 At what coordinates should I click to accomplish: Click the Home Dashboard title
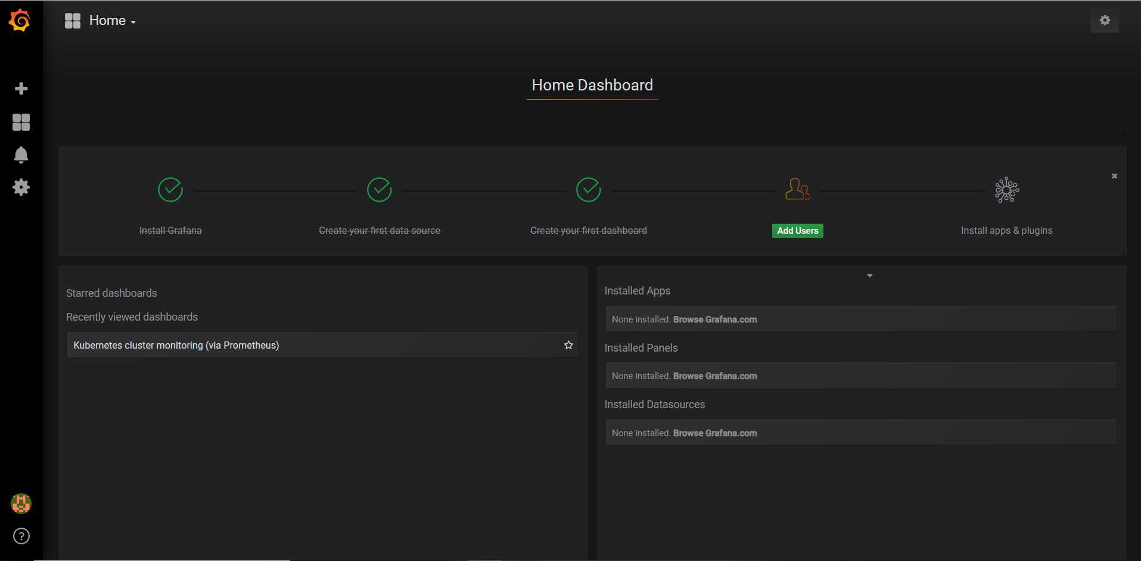(592, 85)
